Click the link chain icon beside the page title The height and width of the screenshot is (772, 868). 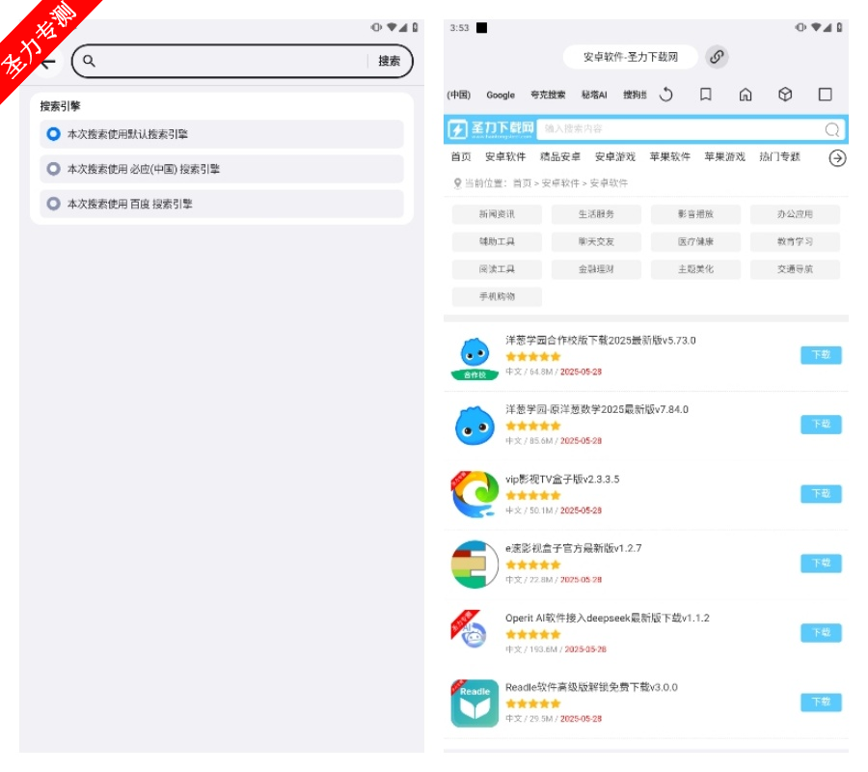pos(717,57)
